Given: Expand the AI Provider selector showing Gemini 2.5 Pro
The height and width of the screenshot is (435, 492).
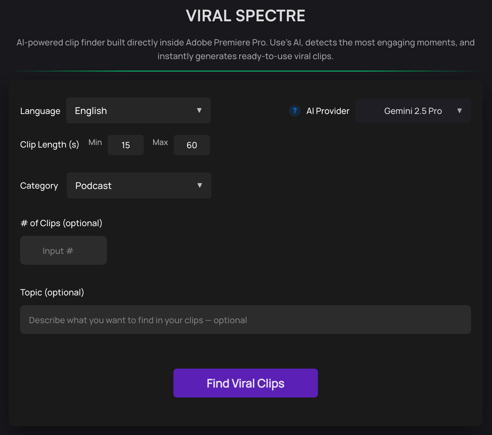Looking at the screenshot, I should [413, 111].
